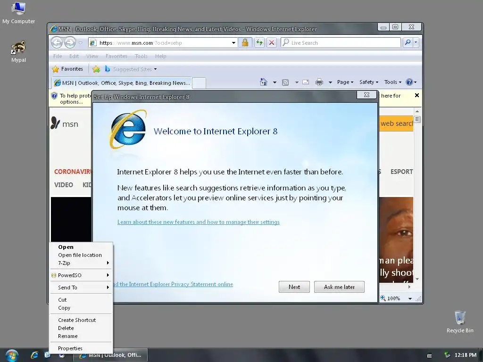Expand the dropdown arrow next to Print icon

(330, 82)
